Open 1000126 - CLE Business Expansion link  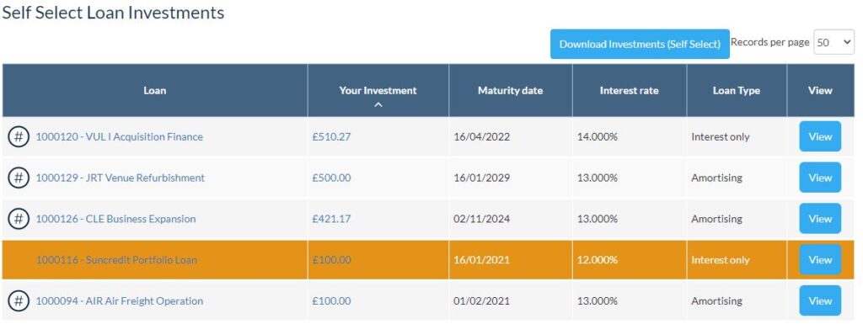point(115,219)
